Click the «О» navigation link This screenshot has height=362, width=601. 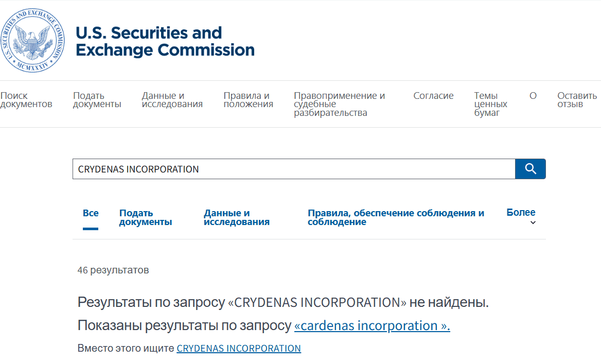coord(533,95)
